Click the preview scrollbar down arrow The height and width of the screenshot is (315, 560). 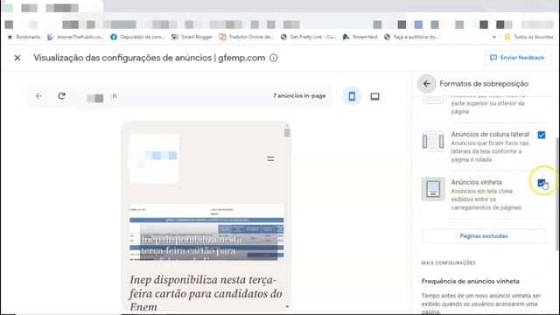(287, 307)
